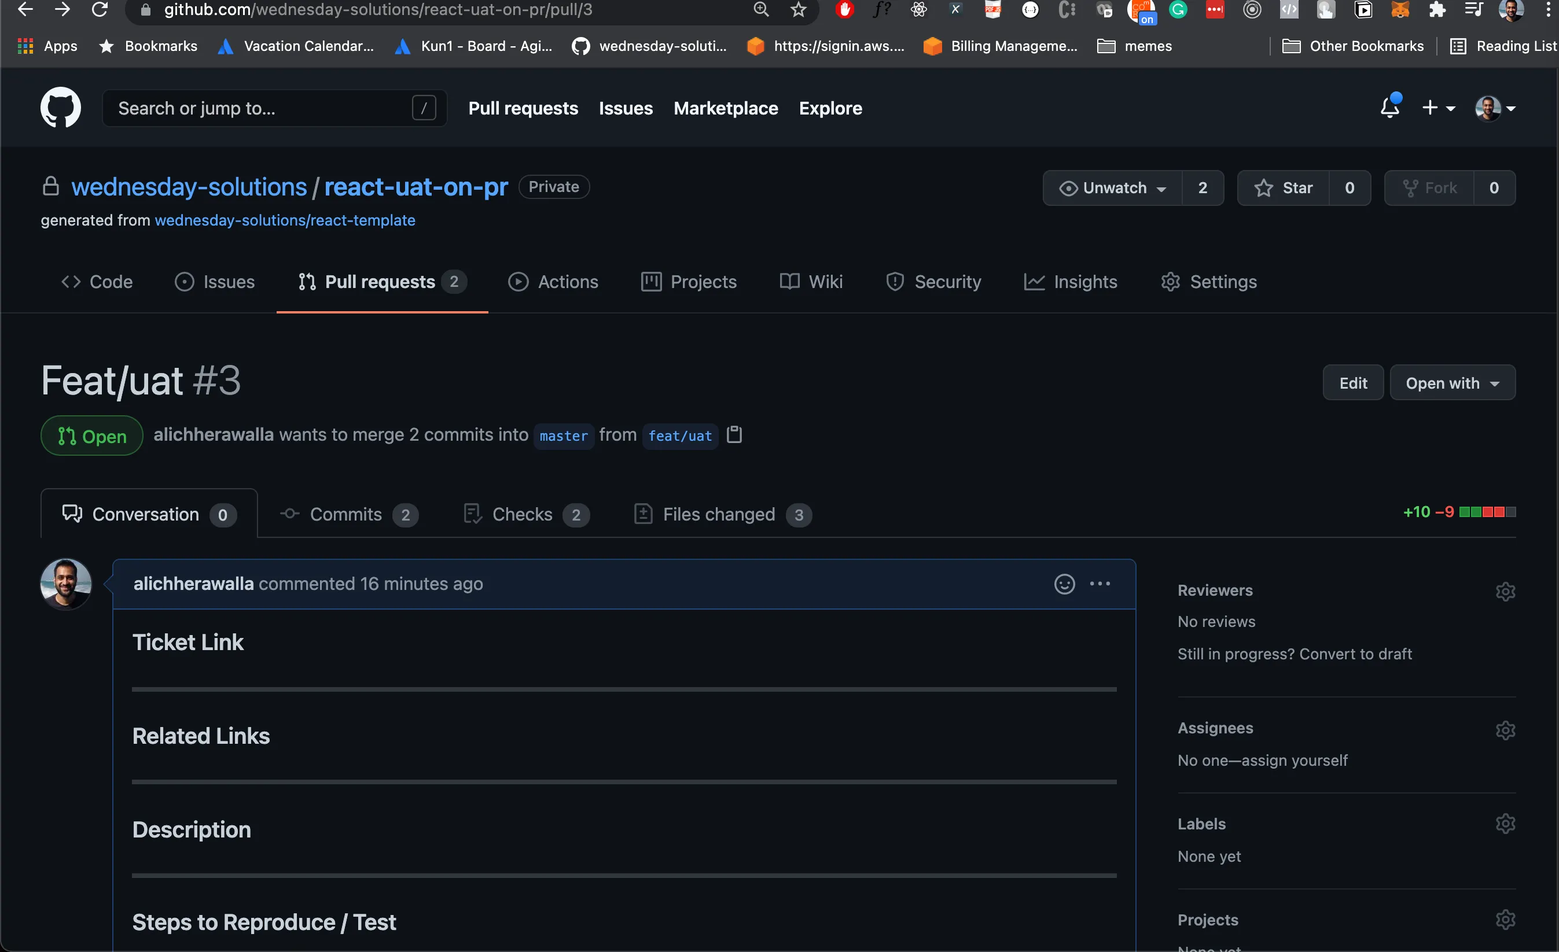Click the stargazers count next to Star
Viewport: 1559px width, 952px height.
pos(1350,188)
